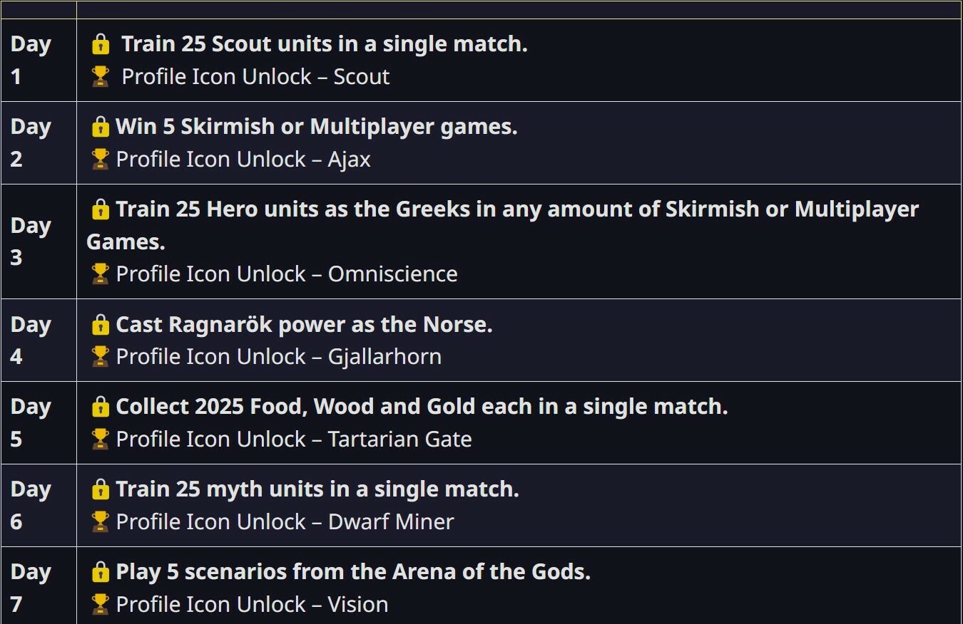Select the Day 1 row label
The width and height of the screenshot is (963, 624).
31,61
